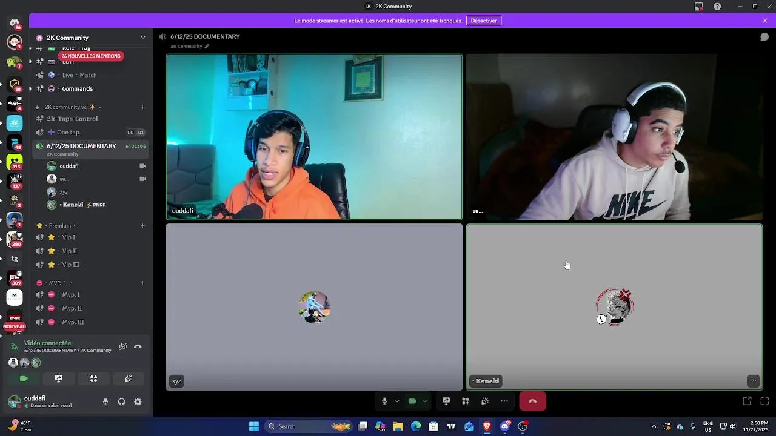Enter full screen call view
This screenshot has width=776, height=436.
pyautogui.click(x=764, y=401)
